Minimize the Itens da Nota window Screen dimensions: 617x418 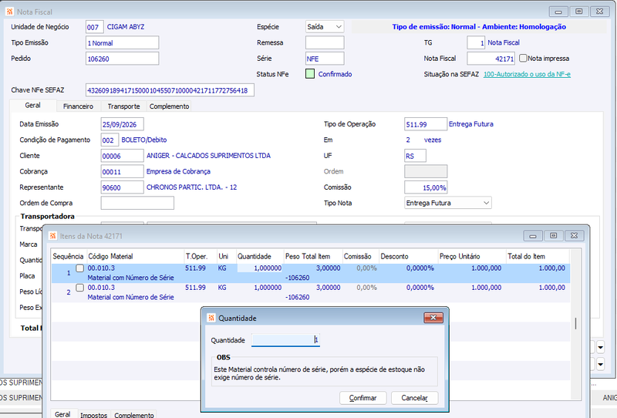coord(533,236)
